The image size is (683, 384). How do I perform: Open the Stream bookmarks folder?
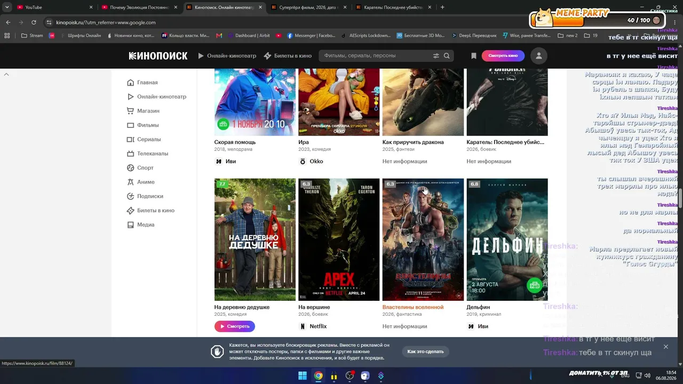(x=31, y=36)
